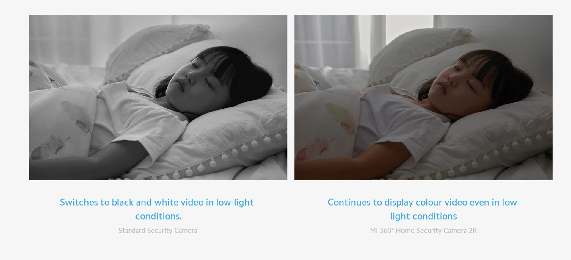Click the gray feather pattern on the grayscale blanket

coord(76,116)
